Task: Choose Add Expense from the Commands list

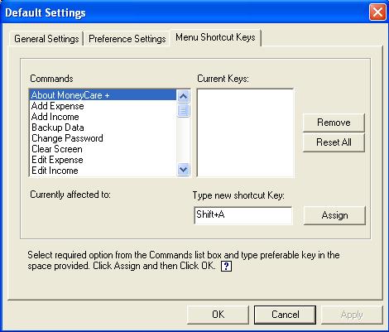Action: [103, 106]
